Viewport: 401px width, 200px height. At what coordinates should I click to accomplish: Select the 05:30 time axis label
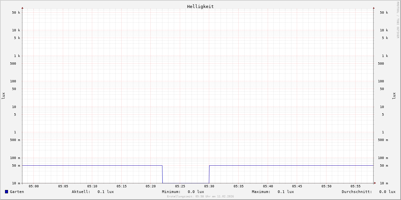coord(209,186)
